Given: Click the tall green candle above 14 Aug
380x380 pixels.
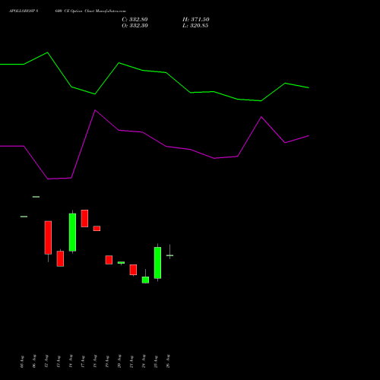Looking at the screenshot, I should [72, 232].
